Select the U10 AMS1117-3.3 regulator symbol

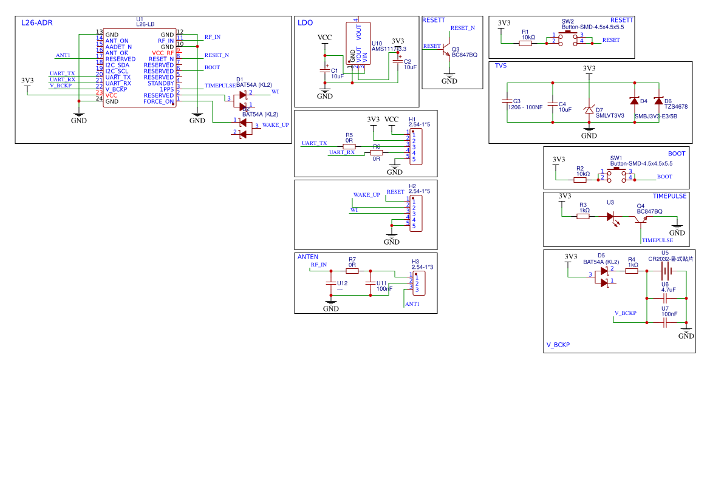[358, 44]
